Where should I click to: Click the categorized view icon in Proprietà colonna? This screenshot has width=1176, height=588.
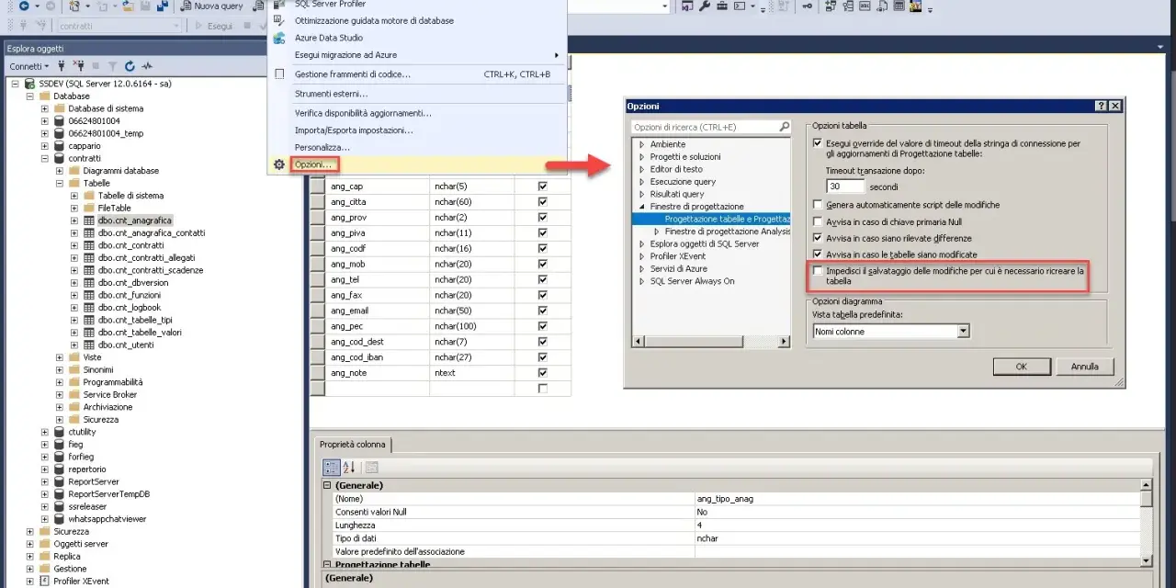pos(333,467)
